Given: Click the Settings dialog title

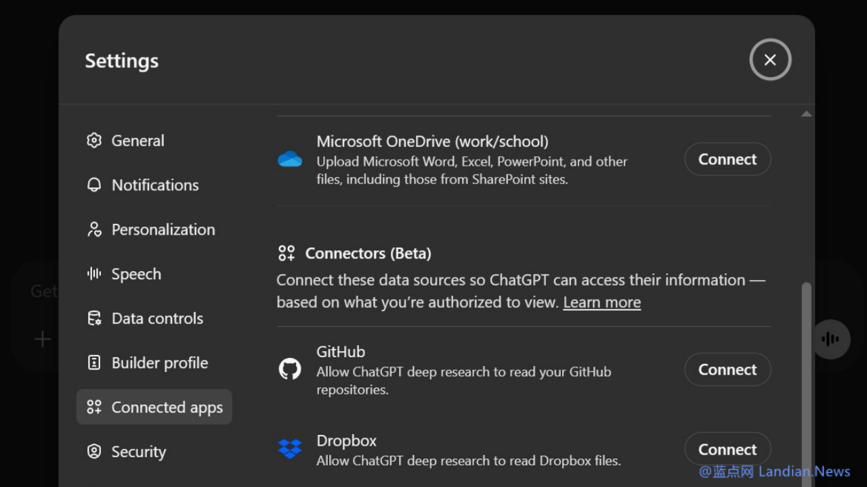Looking at the screenshot, I should click(x=122, y=61).
